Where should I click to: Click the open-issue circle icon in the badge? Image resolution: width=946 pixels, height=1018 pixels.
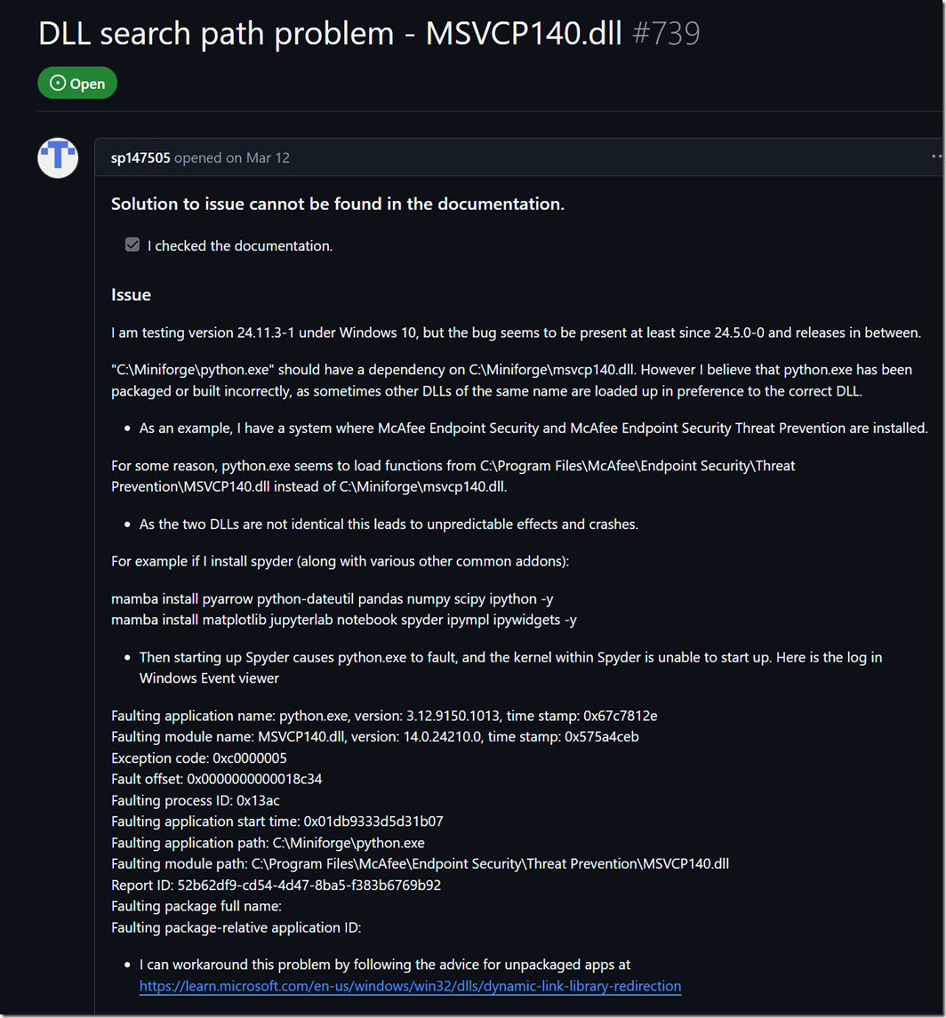click(x=59, y=84)
